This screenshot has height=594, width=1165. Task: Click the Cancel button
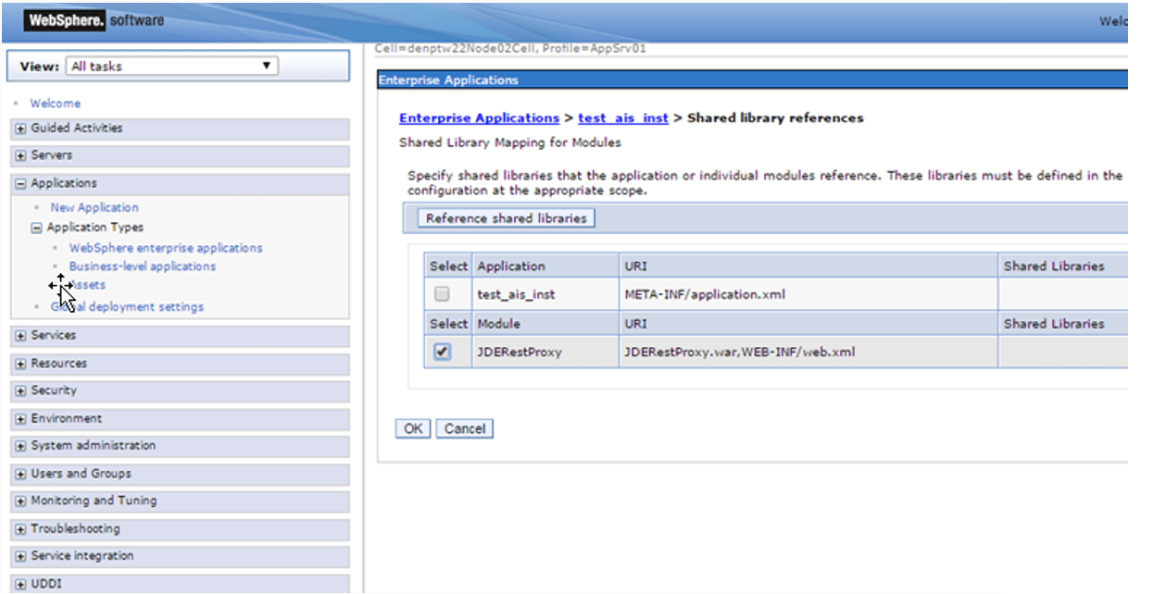(x=465, y=428)
